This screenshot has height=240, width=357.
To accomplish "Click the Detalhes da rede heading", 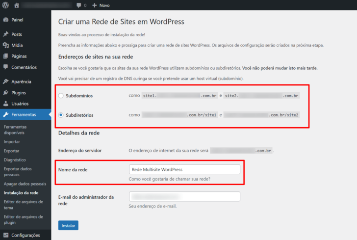I will coord(79,133).
